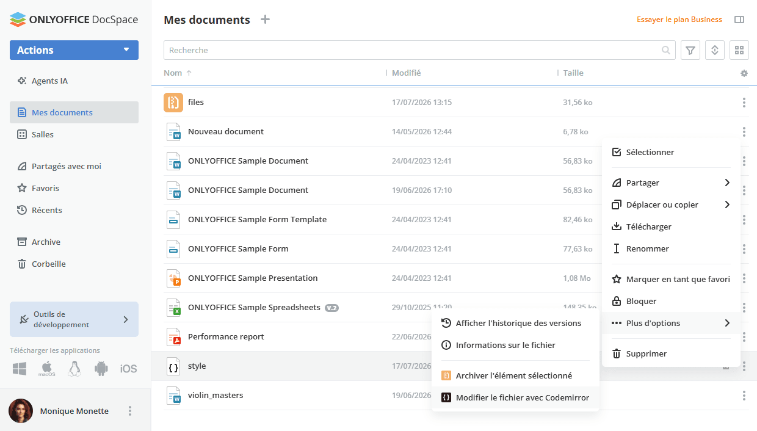The width and height of the screenshot is (757, 431).
Task: Toggle the info panel icon
Action: pos(739,20)
